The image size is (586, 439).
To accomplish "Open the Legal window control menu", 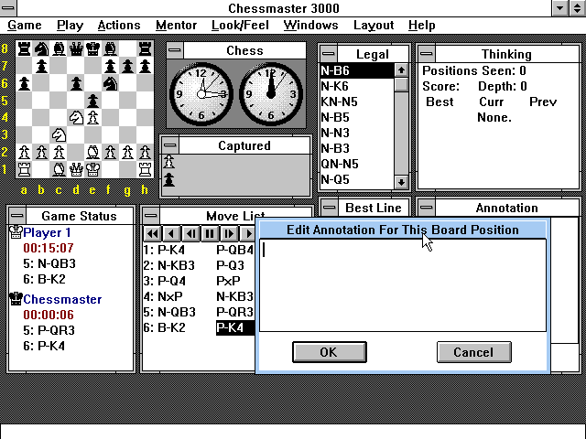I will [329, 54].
